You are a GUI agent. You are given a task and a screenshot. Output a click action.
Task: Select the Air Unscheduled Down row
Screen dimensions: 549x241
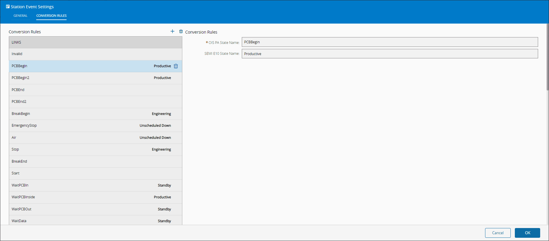(95, 138)
